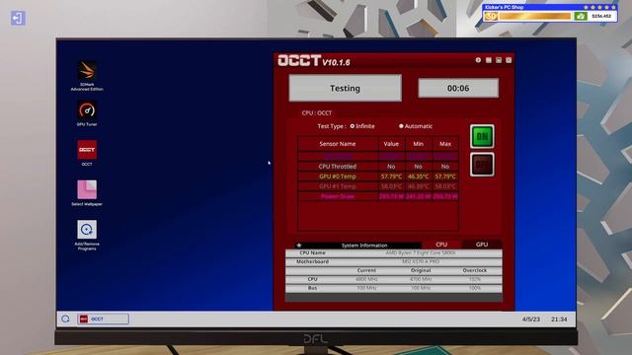The height and width of the screenshot is (355, 632).
Task: Open the taskbar start menu circle icon
Action: (x=65, y=319)
